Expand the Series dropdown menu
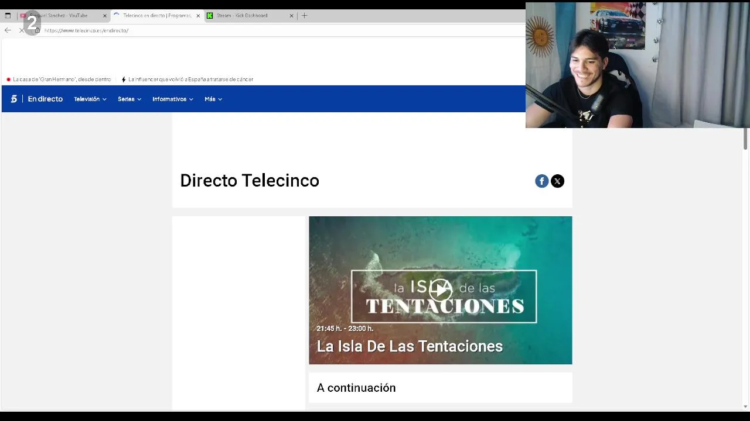This screenshot has height=421, width=750. click(x=129, y=99)
